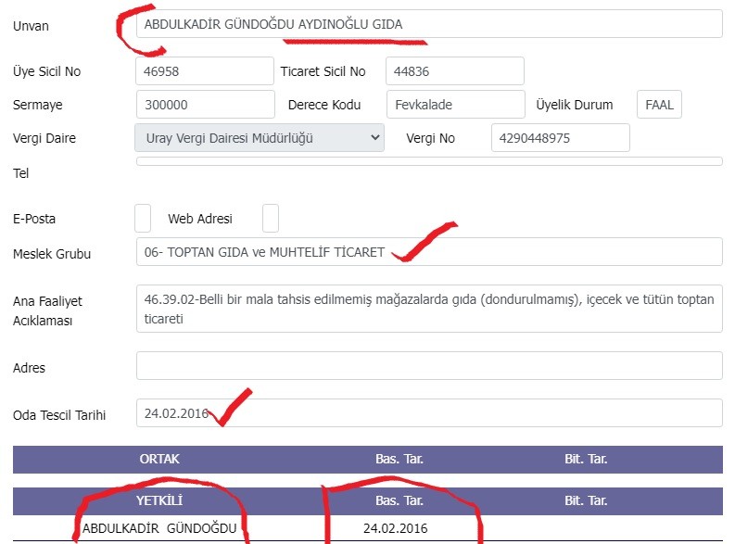Click Bas. Tar. header in YETKİLİ table
This screenshot has width=735, height=544.
coord(399,500)
